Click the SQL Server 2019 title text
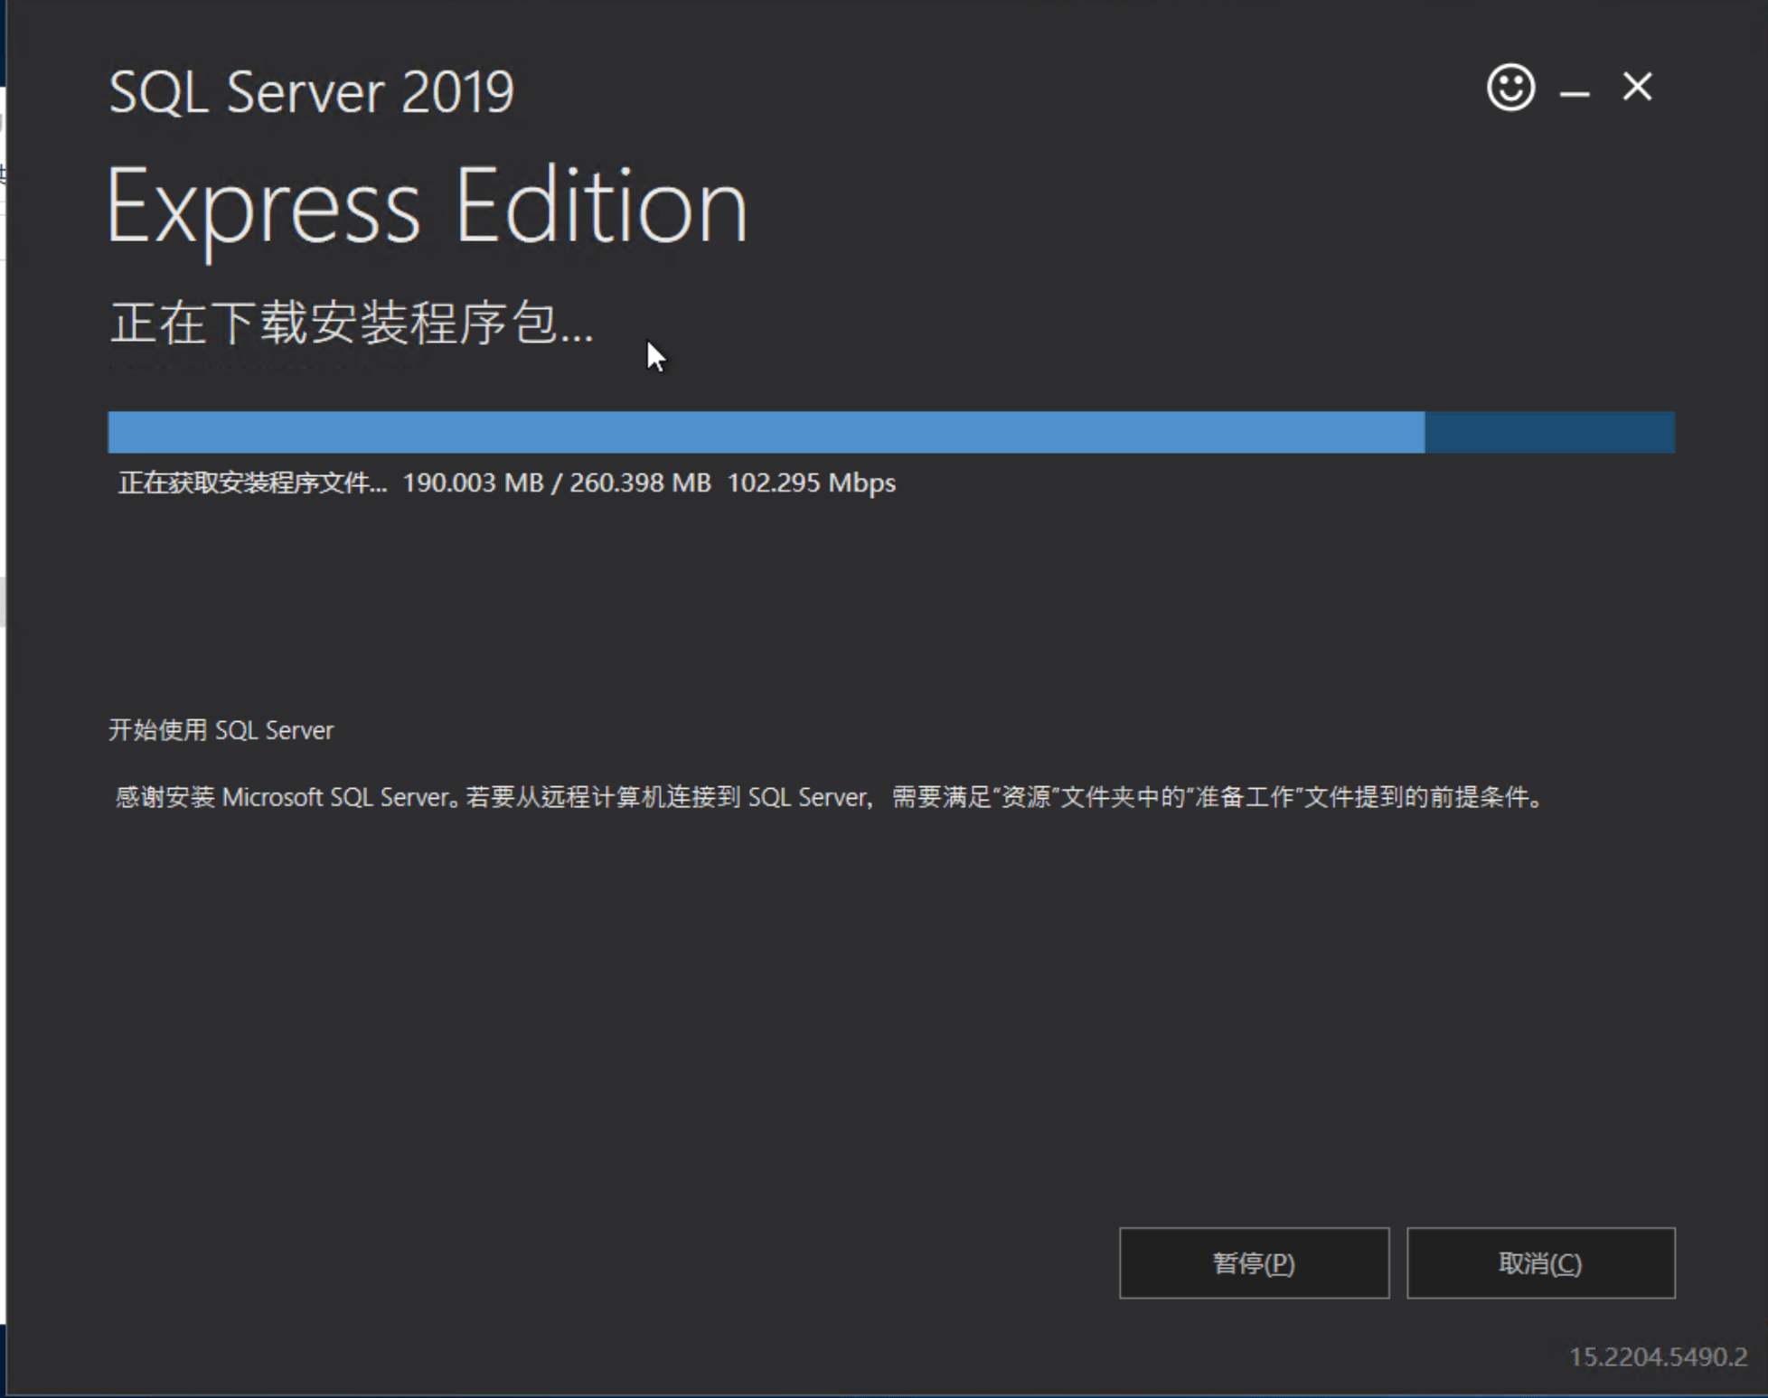Screen dimensions: 1768x1398 [311, 92]
